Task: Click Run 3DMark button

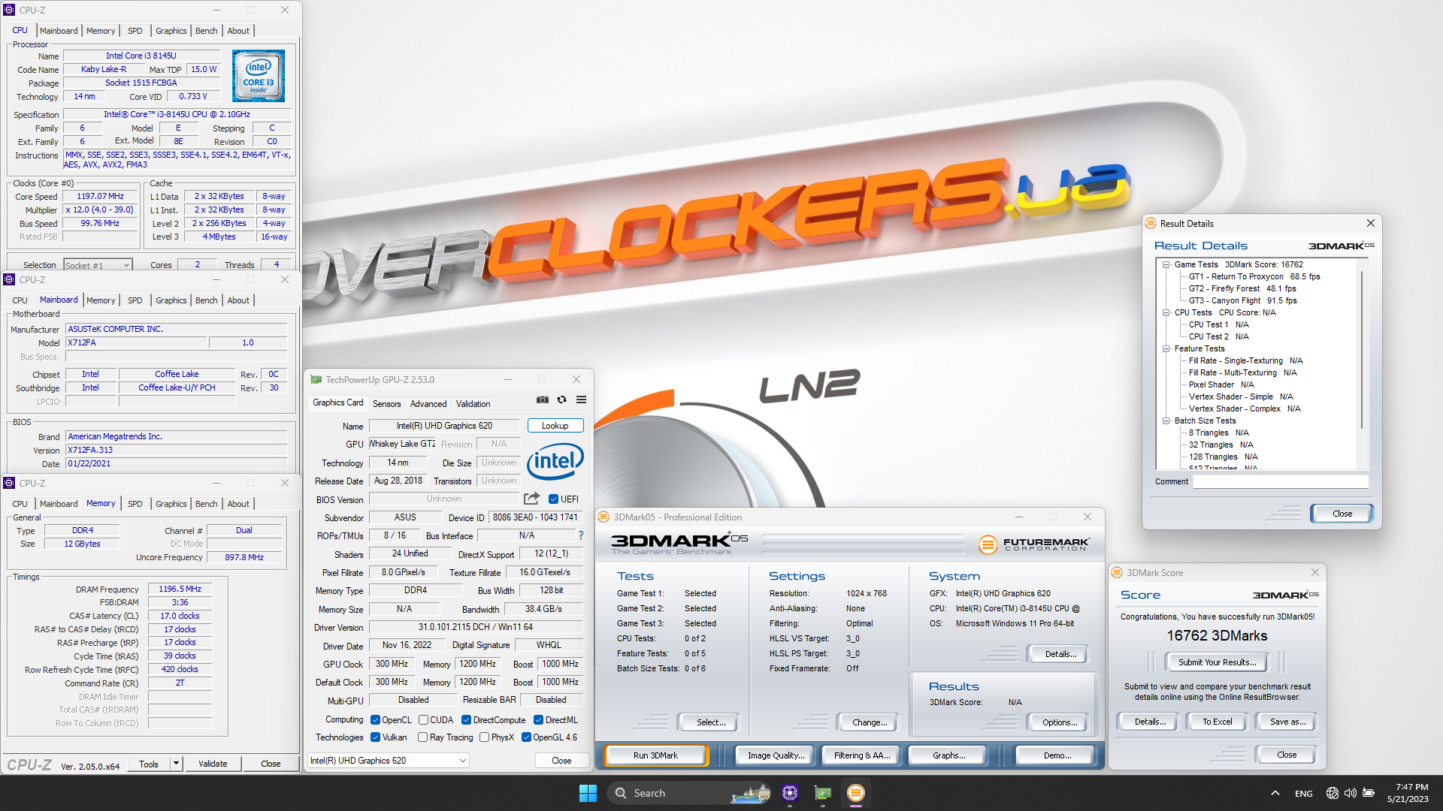Action: (655, 755)
